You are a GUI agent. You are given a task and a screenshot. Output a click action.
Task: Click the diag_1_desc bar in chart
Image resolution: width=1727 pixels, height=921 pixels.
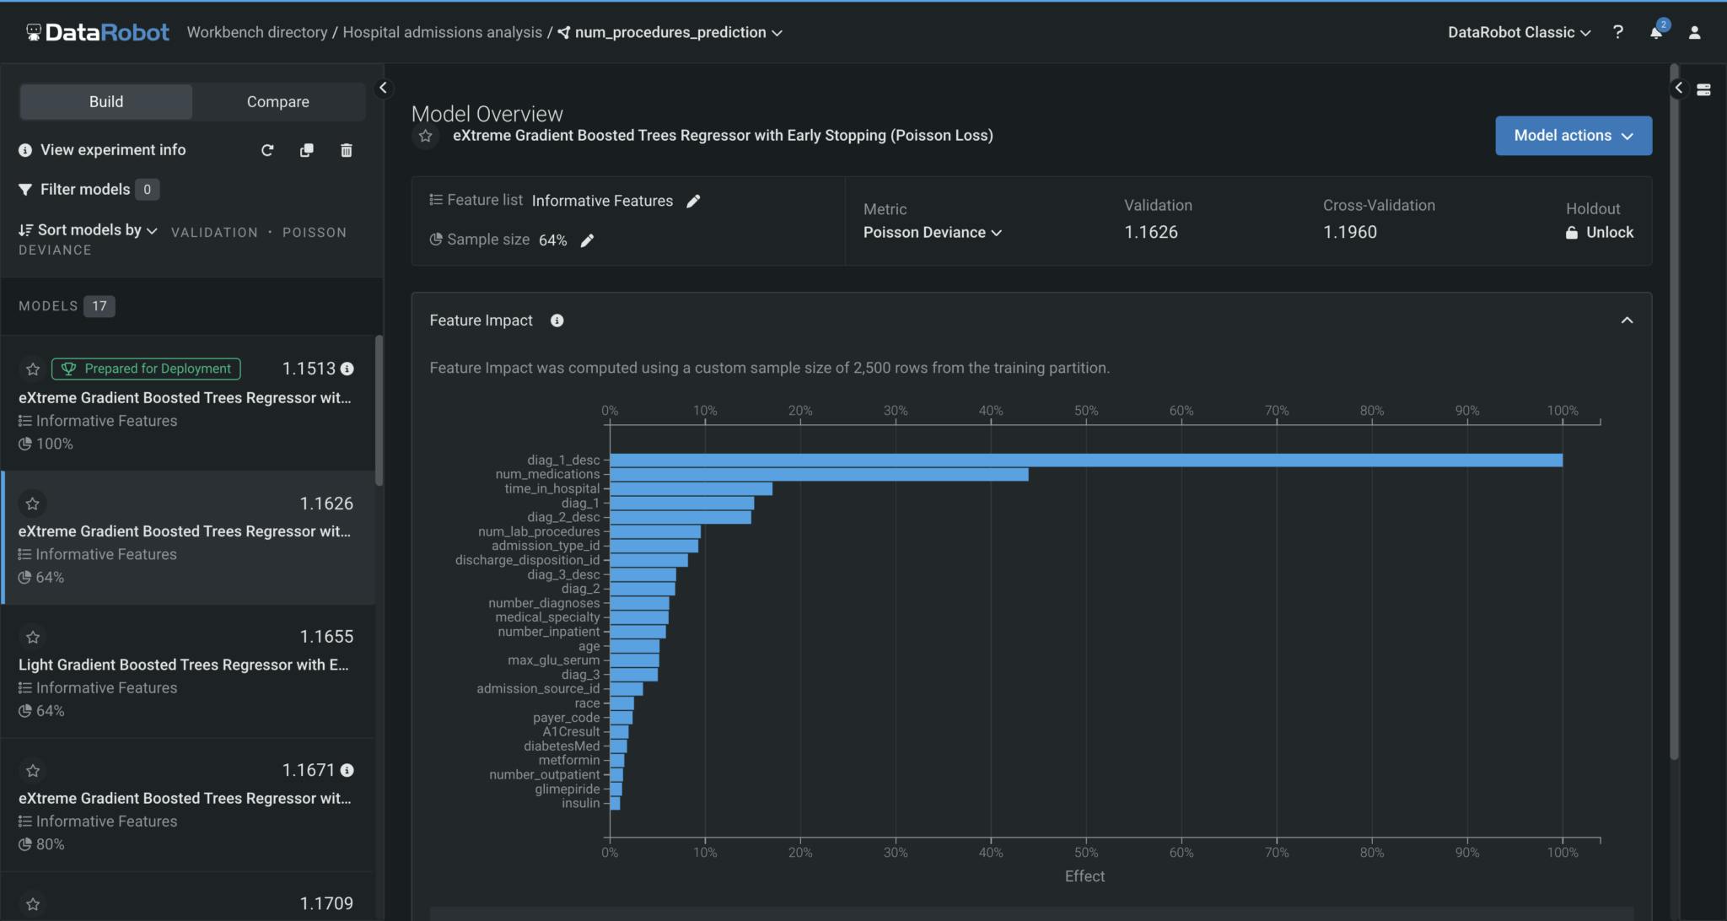tap(1085, 460)
